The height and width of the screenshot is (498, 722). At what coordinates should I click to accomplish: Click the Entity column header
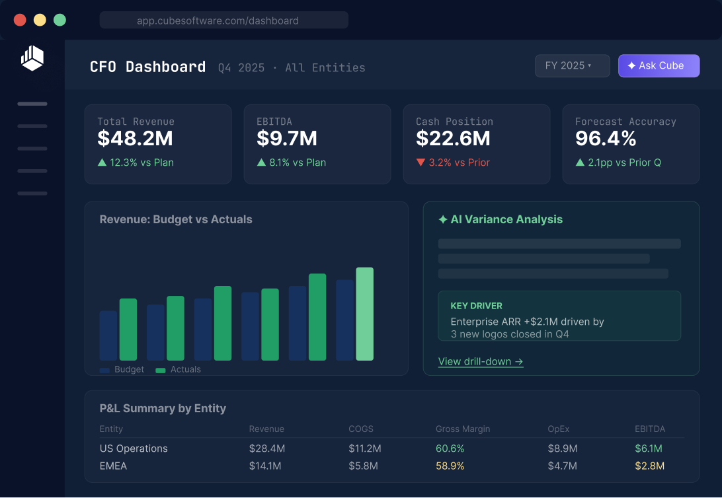111,429
